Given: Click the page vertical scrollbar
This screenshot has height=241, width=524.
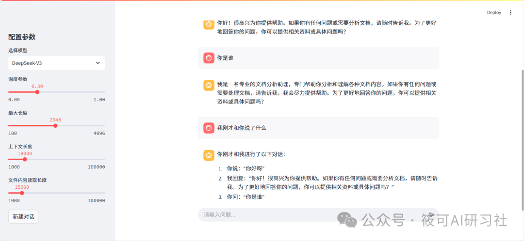Looking at the screenshot, I should 523,140.
